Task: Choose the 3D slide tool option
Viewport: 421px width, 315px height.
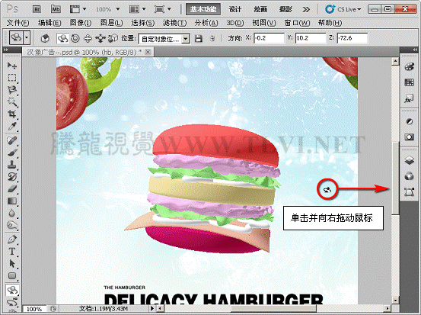Action: pyautogui.click(x=100, y=38)
